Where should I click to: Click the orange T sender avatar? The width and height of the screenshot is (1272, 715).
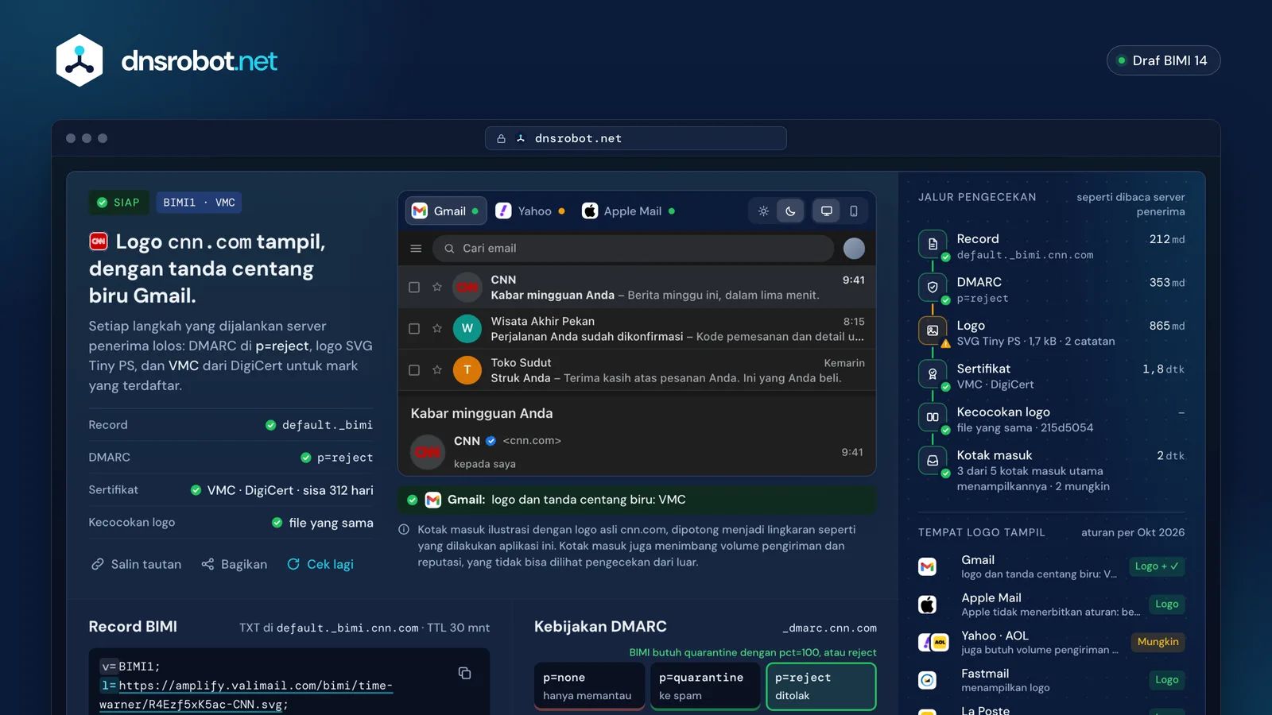(467, 370)
